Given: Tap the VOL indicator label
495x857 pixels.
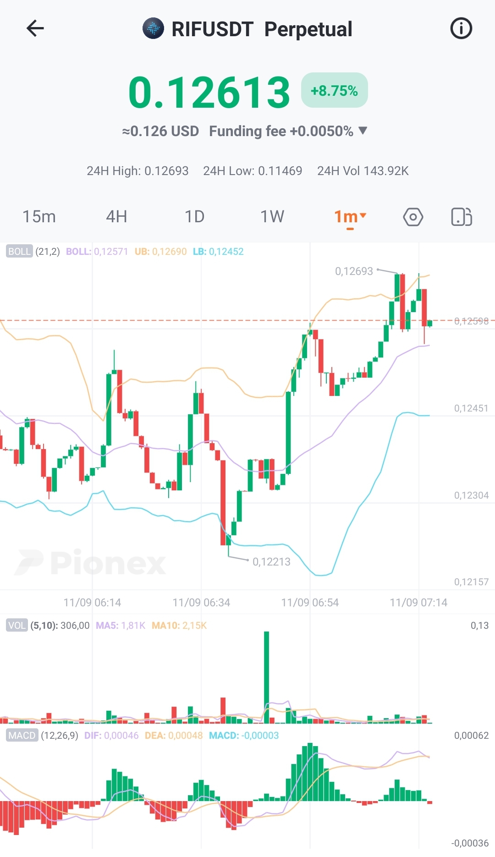Looking at the screenshot, I should point(17,626).
